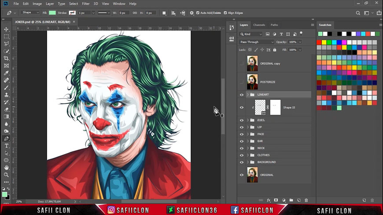Choose the Hand tool

pyautogui.click(x=7, y=168)
